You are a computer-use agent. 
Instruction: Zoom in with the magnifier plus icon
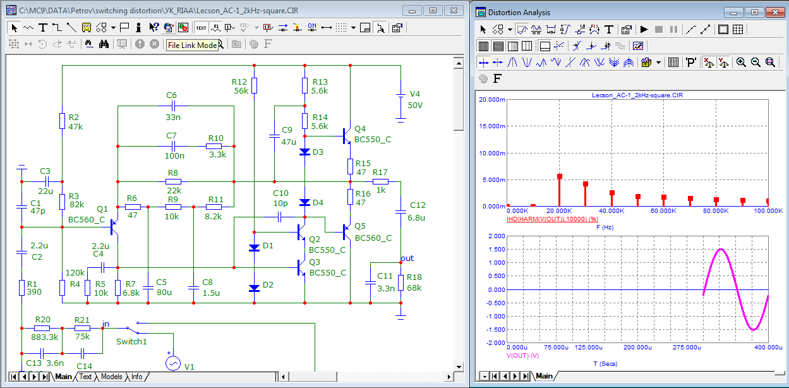pos(741,62)
